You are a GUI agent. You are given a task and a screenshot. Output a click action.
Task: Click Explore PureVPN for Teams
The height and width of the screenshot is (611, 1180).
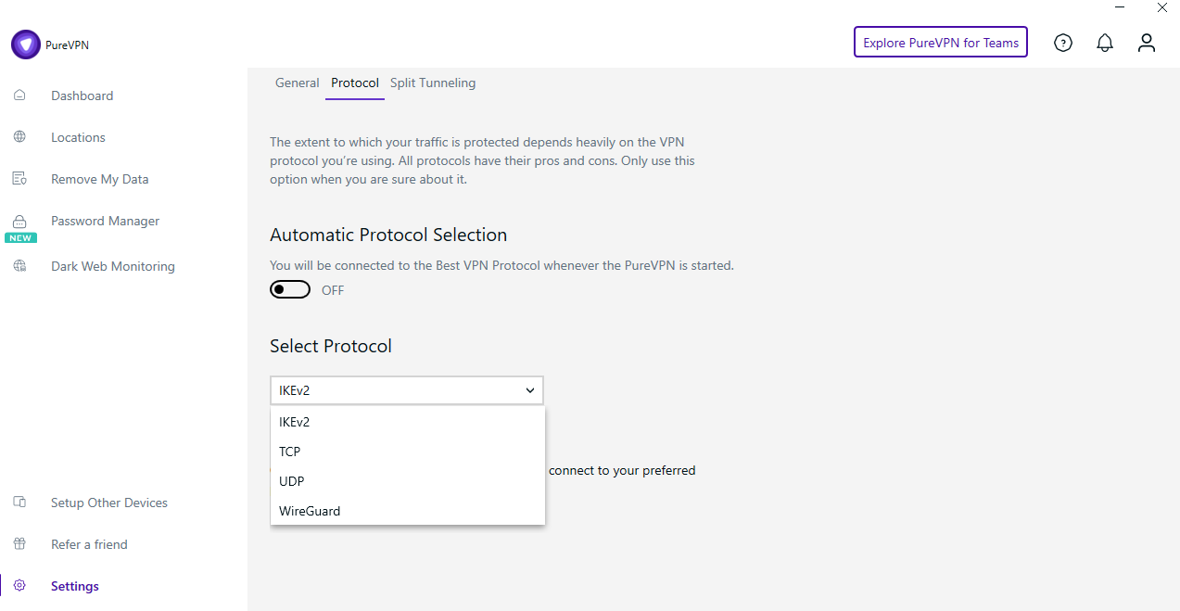pyautogui.click(x=940, y=42)
